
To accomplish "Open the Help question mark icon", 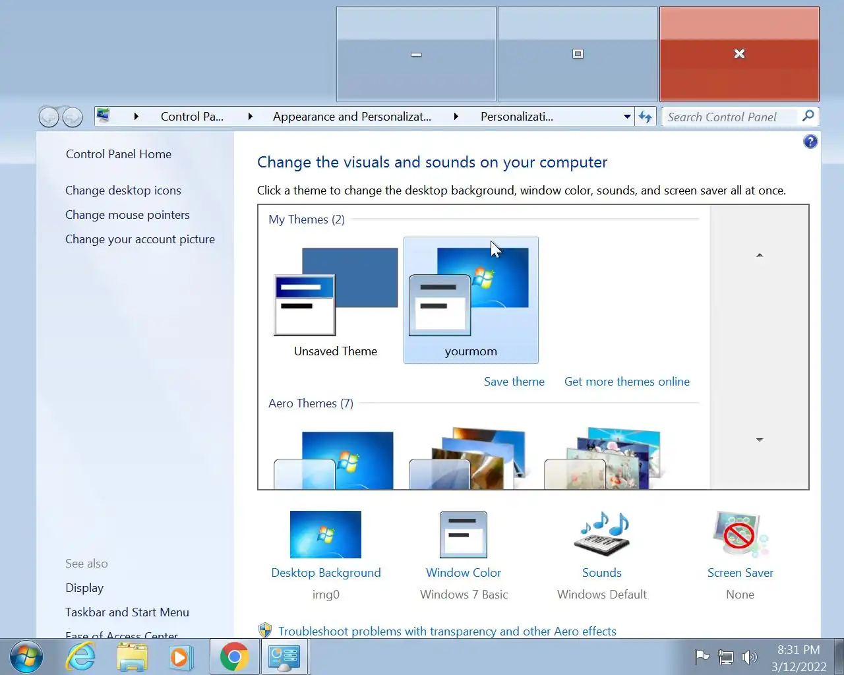I will click(810, 141).
